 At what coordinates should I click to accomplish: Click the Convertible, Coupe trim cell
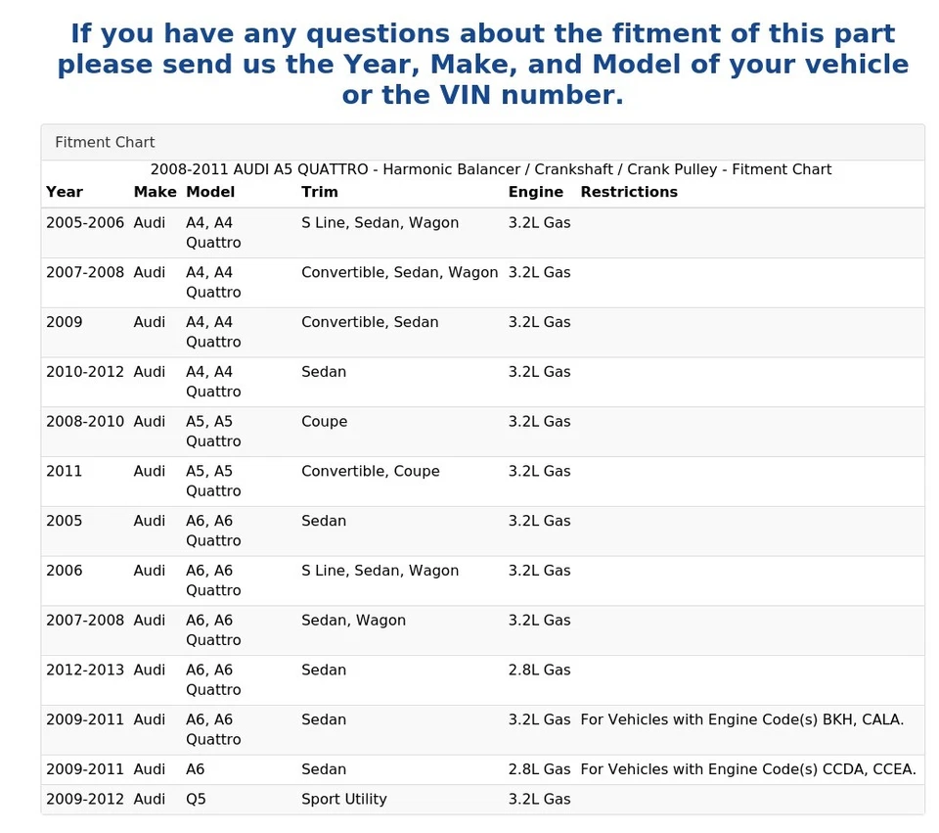point(370,472)
